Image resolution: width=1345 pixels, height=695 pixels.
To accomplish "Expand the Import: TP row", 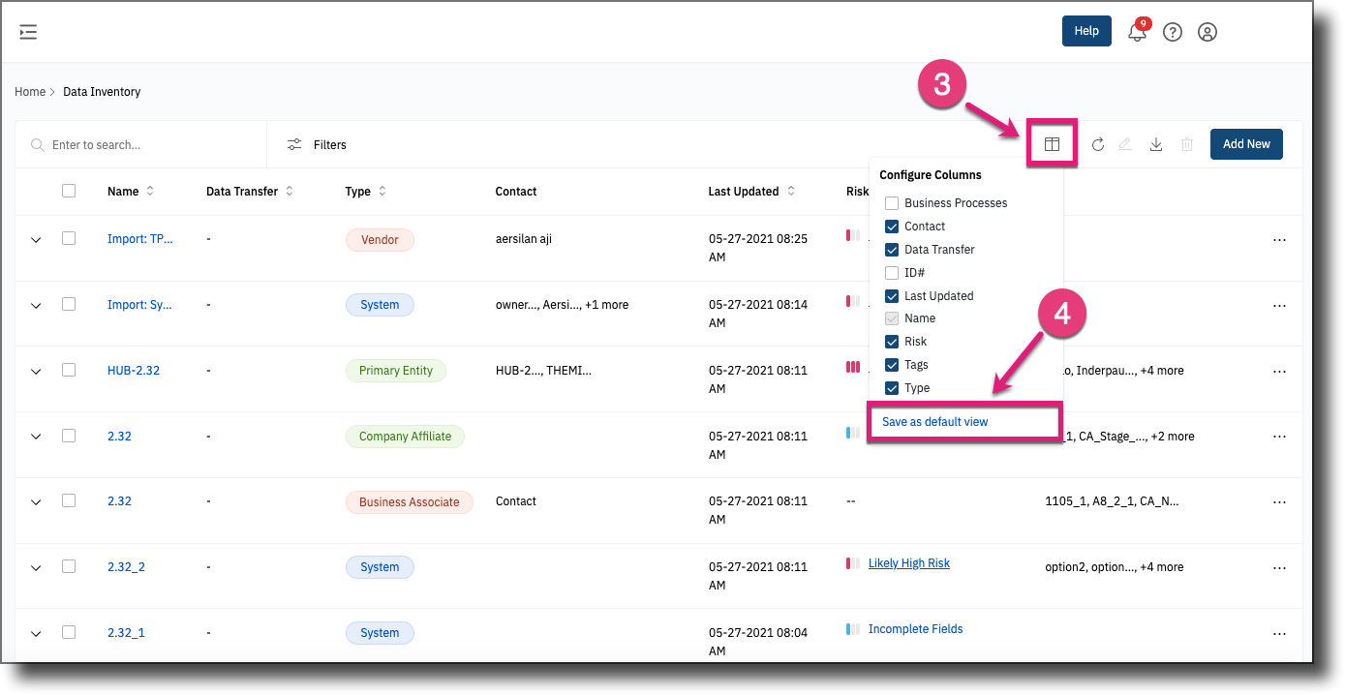I will point(36,238).
